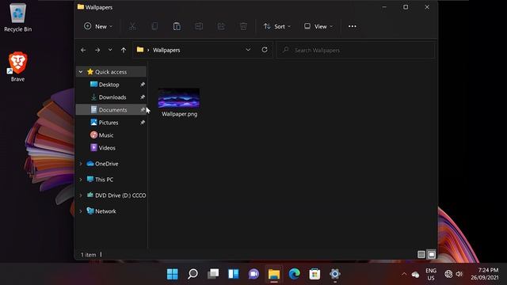Viewport: 507px width, 285px height.
Task: Switch to large thumbnails view icon
Action: pyautogui.click(x=431, y=255)
